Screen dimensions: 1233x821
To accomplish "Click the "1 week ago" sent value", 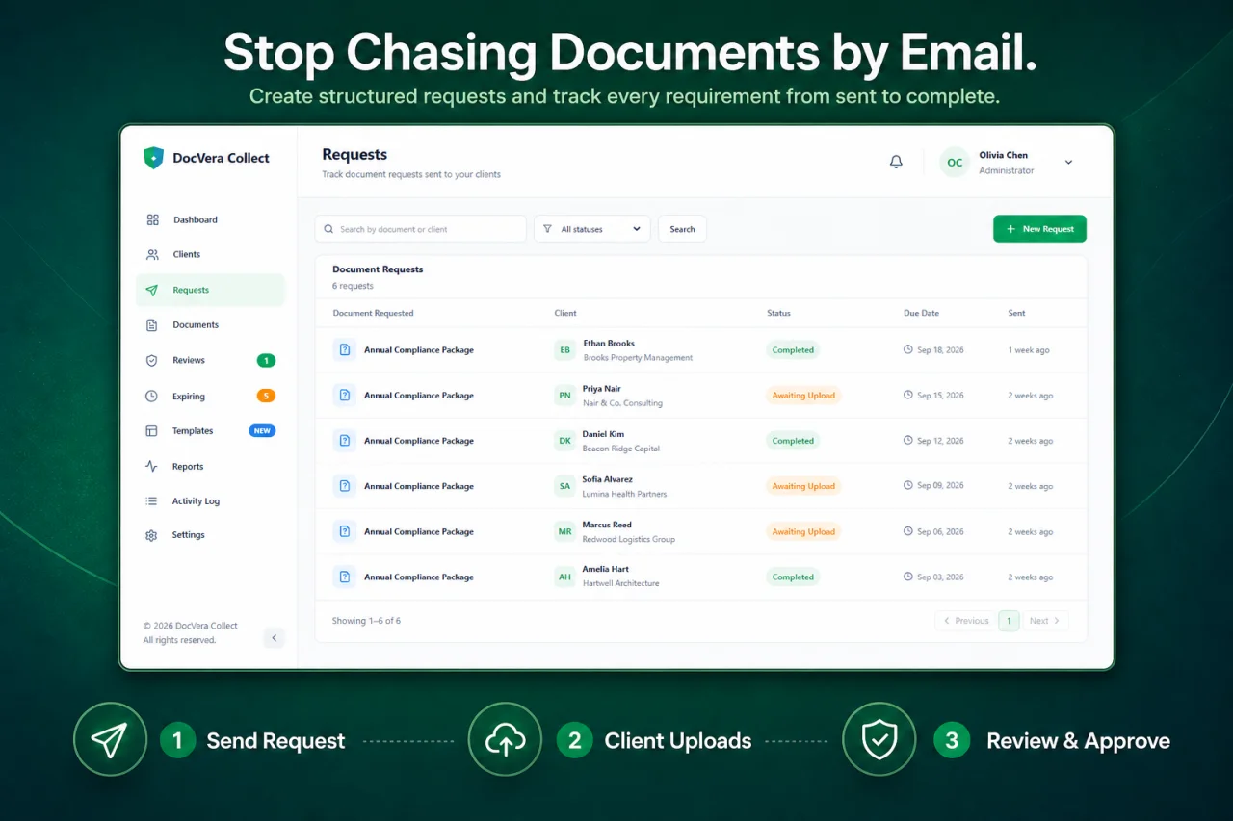I will coord(1029,350).
